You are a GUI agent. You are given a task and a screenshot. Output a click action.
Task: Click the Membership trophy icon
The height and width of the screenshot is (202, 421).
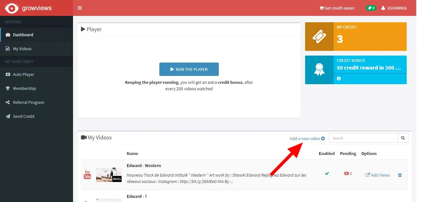click(8, 88)
